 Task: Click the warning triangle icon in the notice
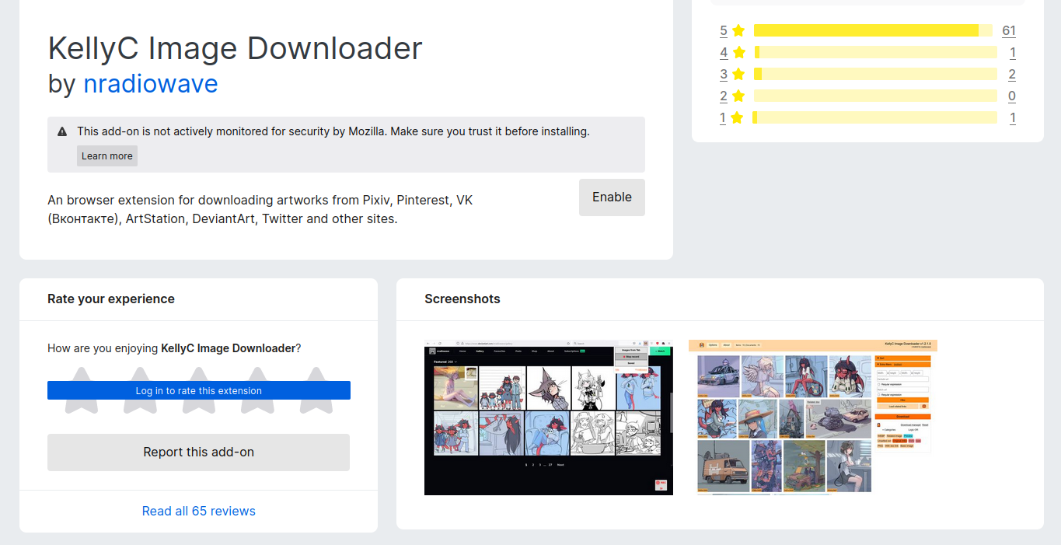click(x=62, y=131)
